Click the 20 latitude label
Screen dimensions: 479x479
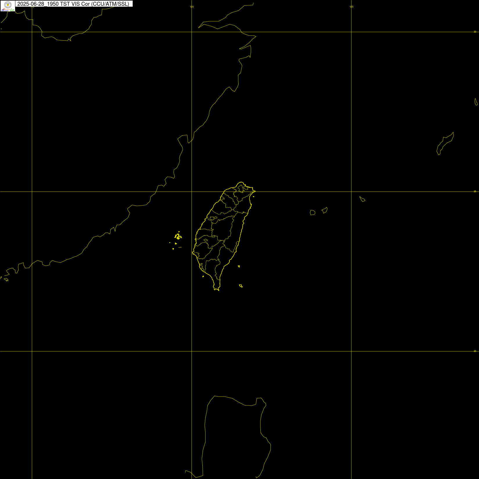pyautogui.click(x=475, y=351)
